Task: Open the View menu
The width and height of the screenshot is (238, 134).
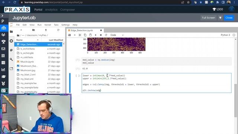Action: pyautogui.click(x=32, y=25)
